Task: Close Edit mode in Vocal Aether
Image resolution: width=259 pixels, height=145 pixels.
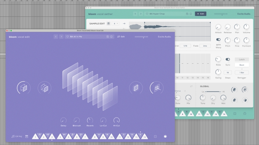Action: (x=200, y=14)
